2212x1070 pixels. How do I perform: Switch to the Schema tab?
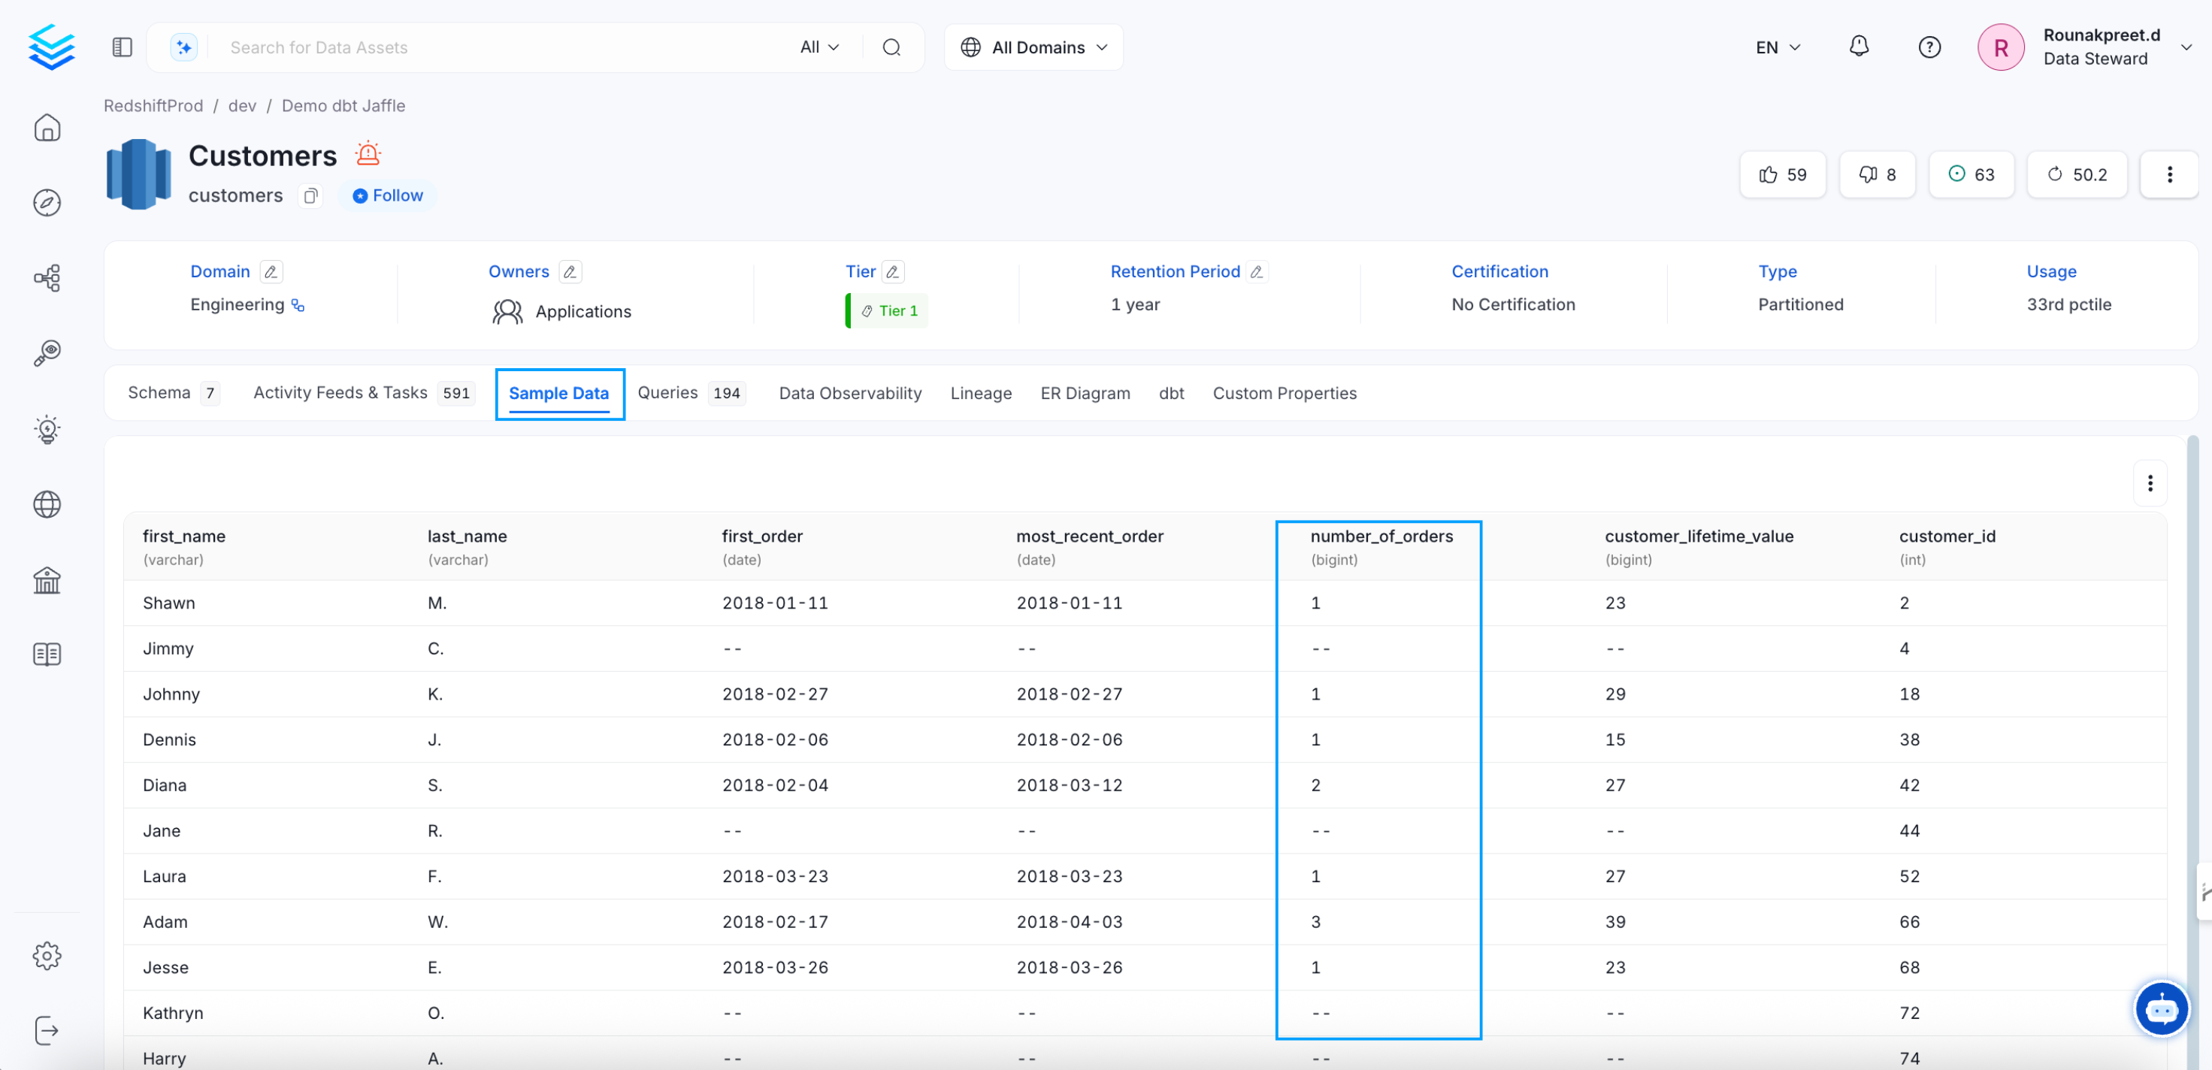[159, 392]
